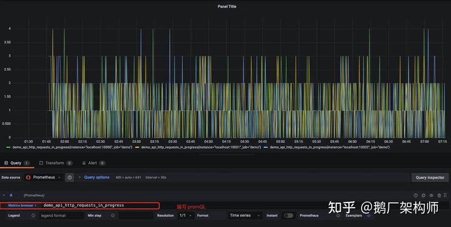The width and height of the screenshot is (451, 227).
Task: Collapse query row A chevron
Action: coord(4,195)
